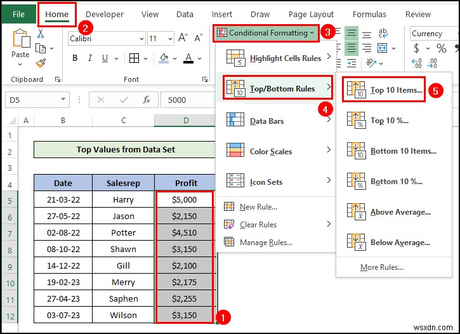Click the Wrap Text icon
460x334 pixels.
point(383,33)
